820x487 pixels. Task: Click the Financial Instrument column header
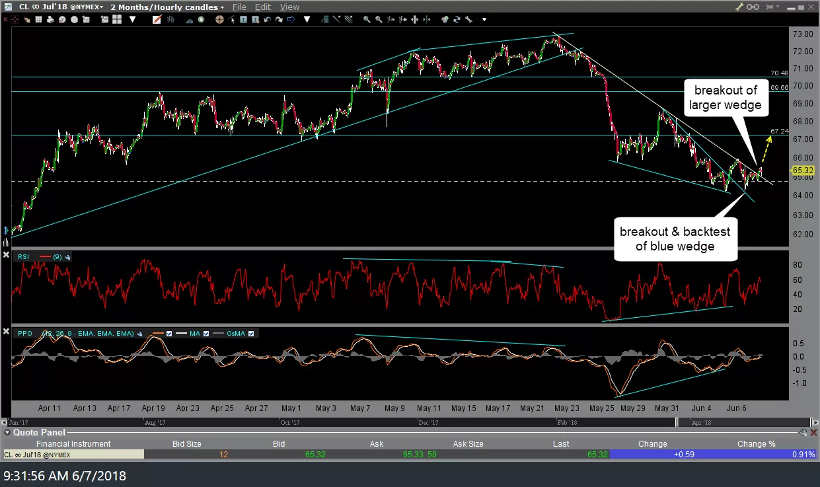pyautogui.click(x=73, y=444)
